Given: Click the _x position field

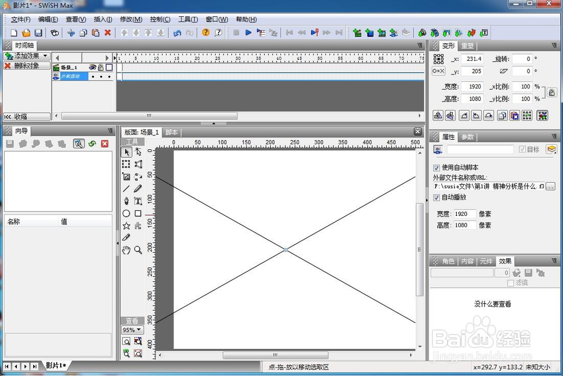Looking at the screenshot, I should 472,59.
